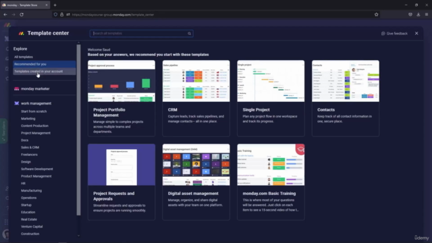Click the shield tracking protection icon
Image resolution: width=432 pixels, height=243 pixels.
click(x=55, y=15)
